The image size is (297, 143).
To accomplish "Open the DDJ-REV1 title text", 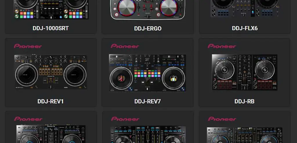I will [x=50, y=101].
